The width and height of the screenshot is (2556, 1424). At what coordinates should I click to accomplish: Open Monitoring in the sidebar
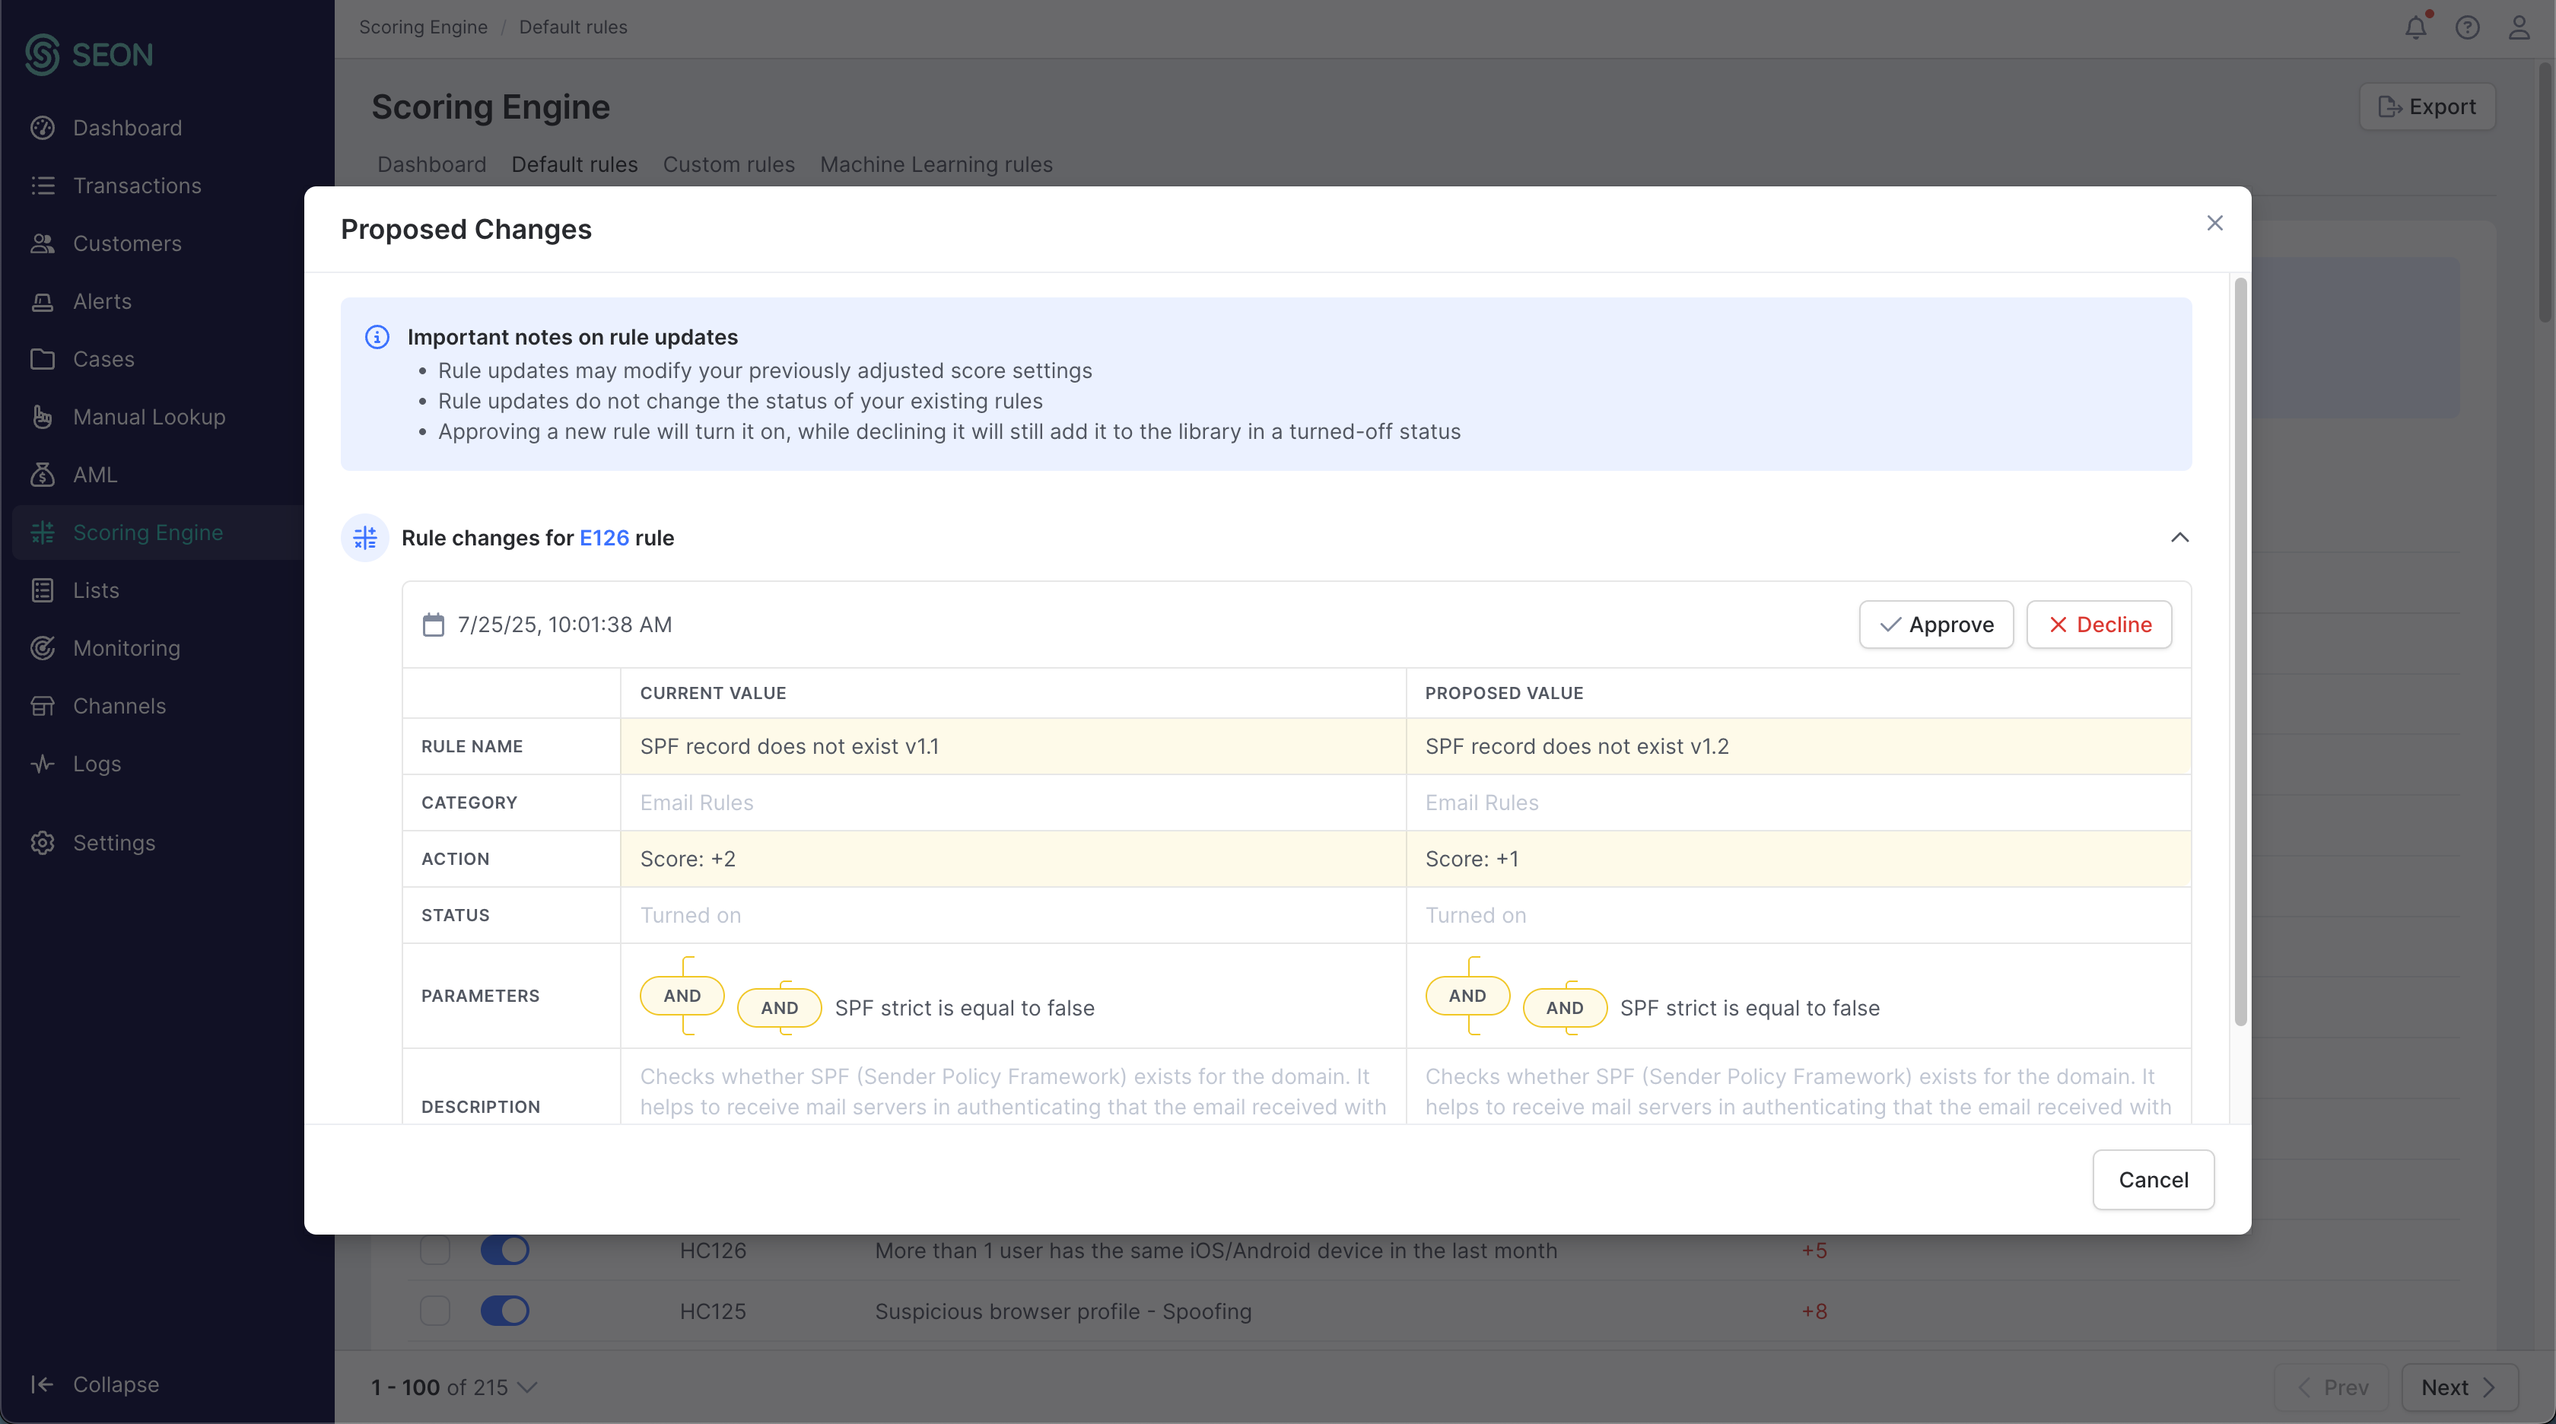127,648
